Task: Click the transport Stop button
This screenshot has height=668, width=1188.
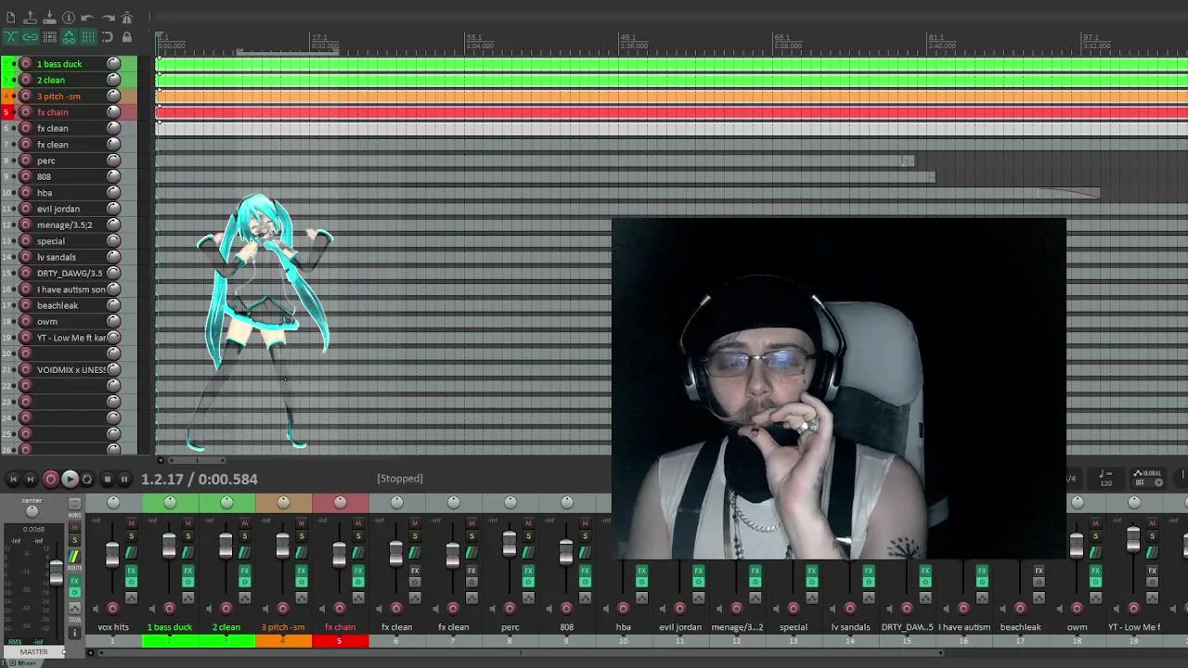Action: (x=108, y=480)
